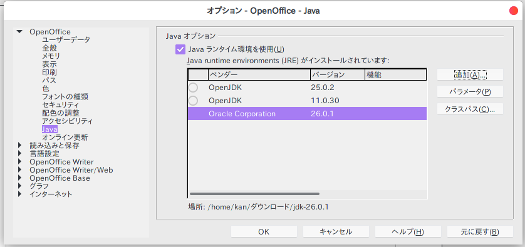525x247 pixels.
Task: Click version 11.0.30 cell
Action: [325, 101]
